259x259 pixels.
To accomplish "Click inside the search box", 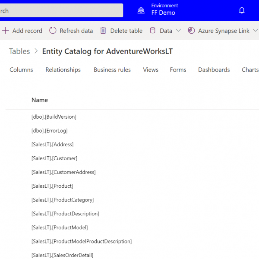I will click(61, 10).
